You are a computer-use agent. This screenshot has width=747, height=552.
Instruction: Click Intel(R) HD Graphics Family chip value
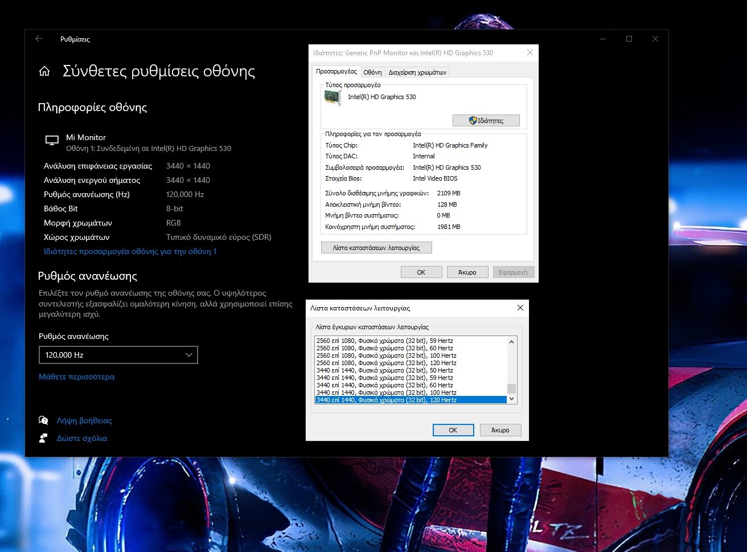click(x=450, y=145)
